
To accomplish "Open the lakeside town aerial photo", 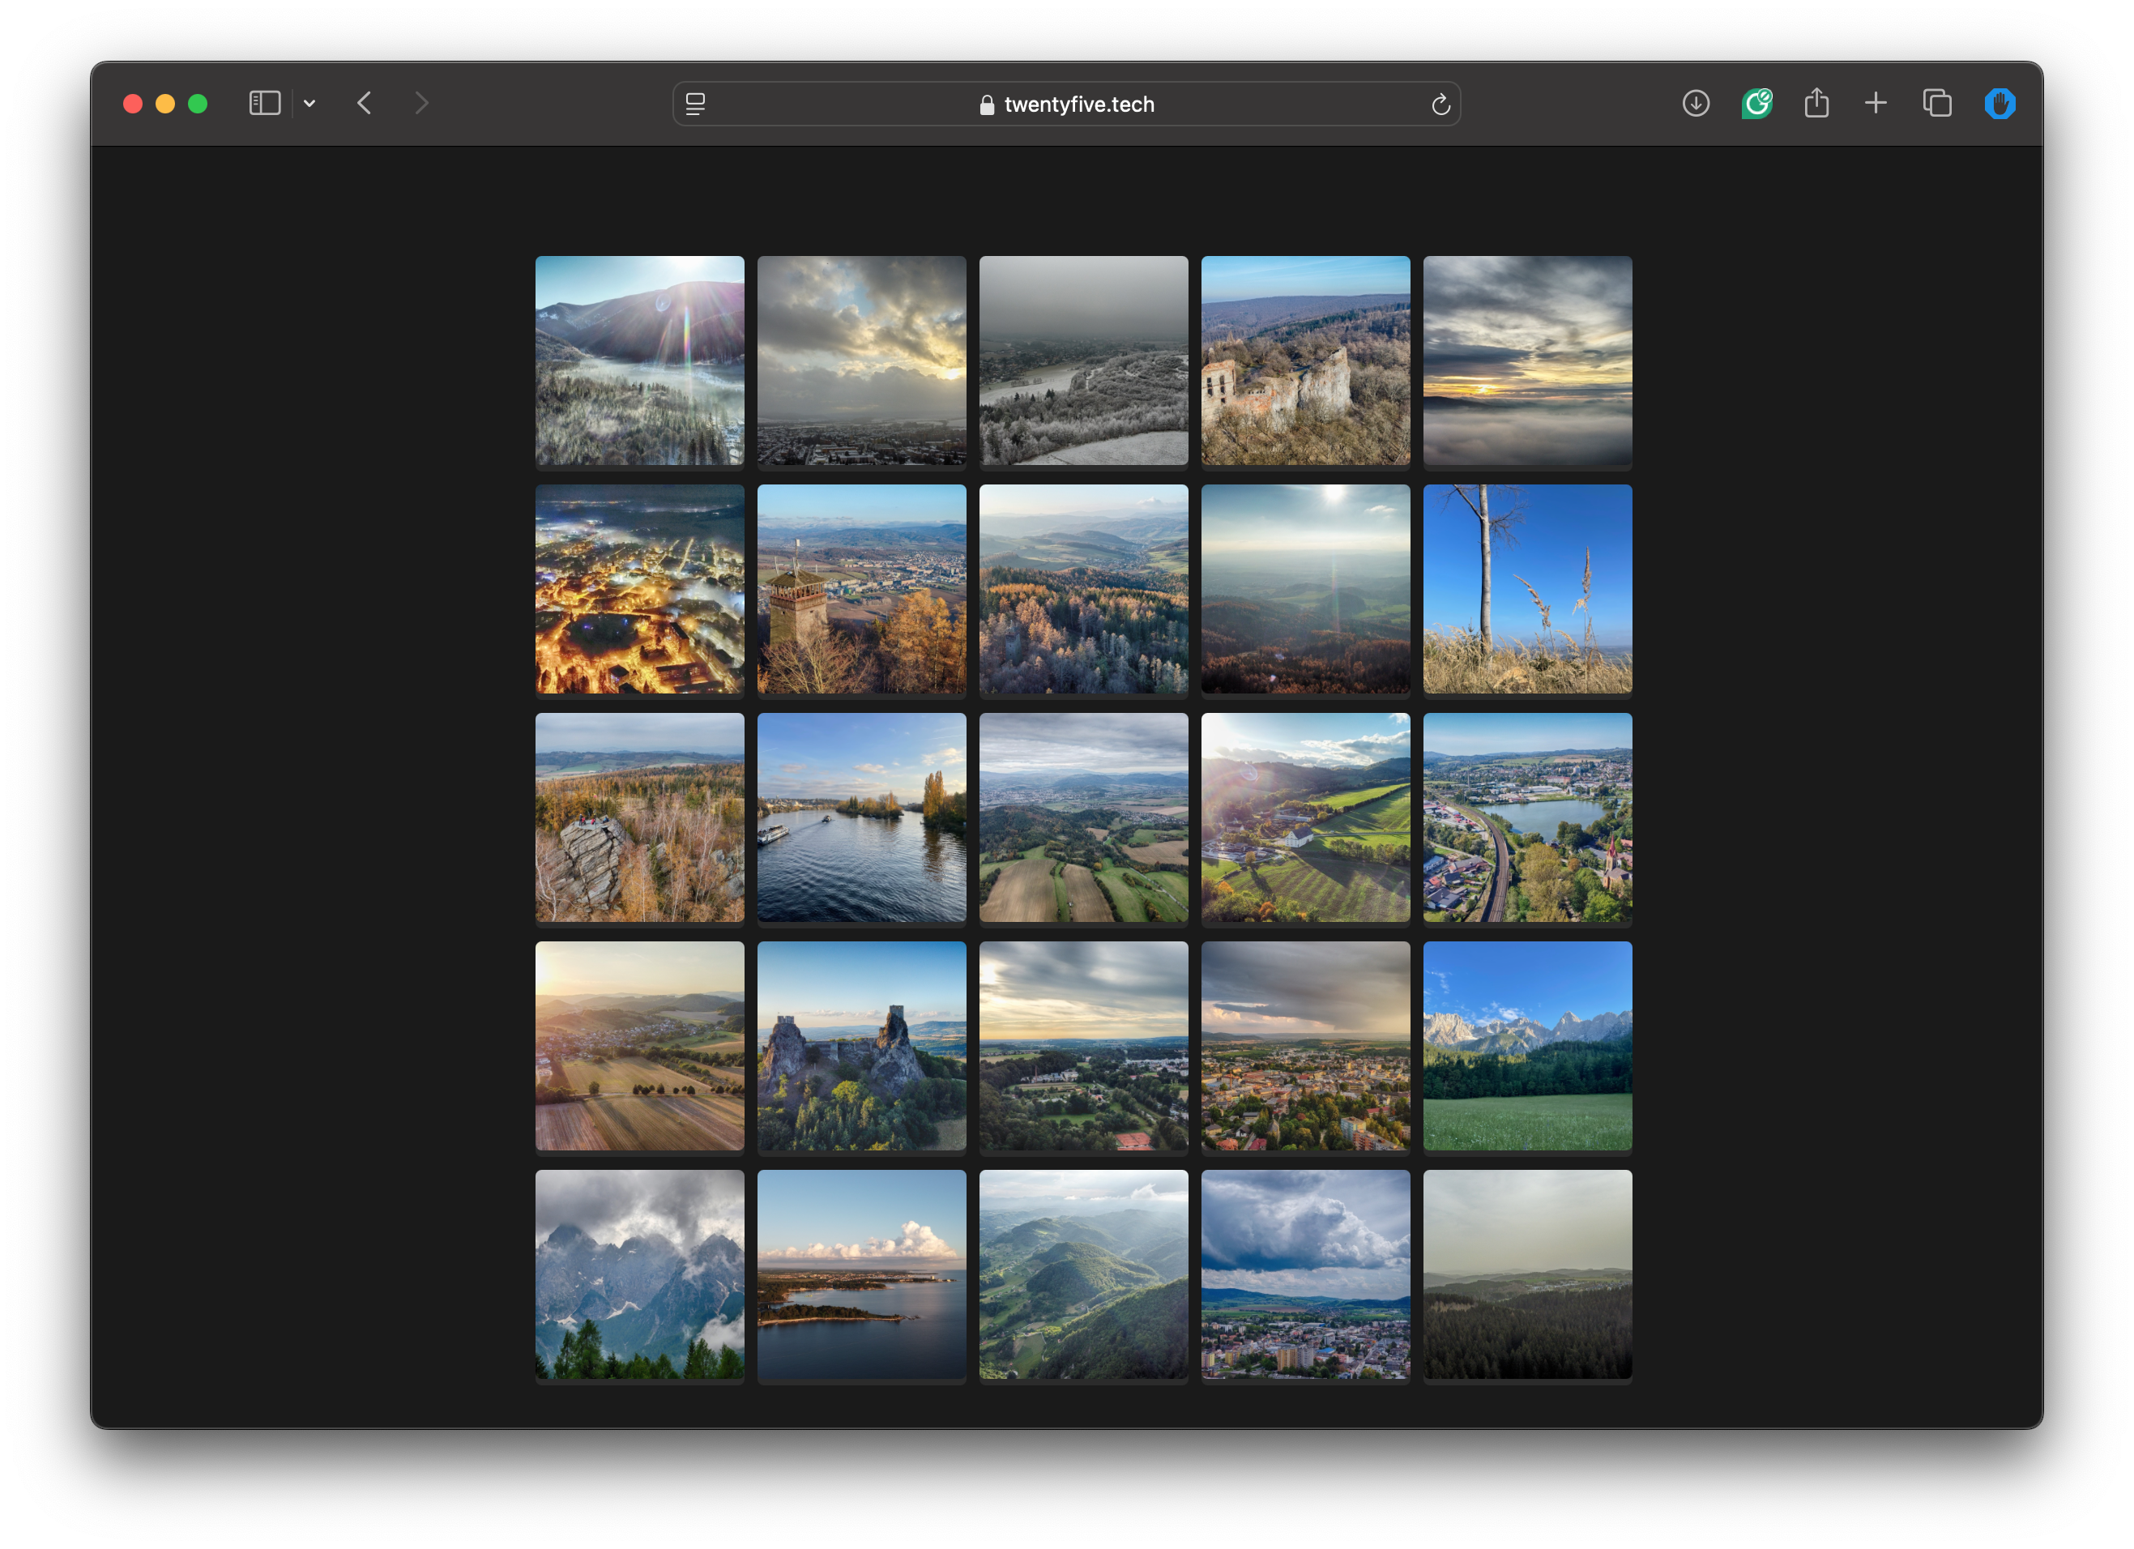I will click(1527, 819).
